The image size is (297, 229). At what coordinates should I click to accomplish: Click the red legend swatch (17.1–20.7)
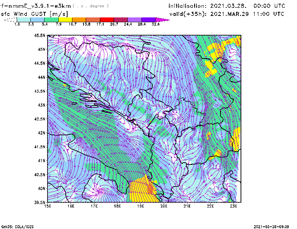(107, 20)
